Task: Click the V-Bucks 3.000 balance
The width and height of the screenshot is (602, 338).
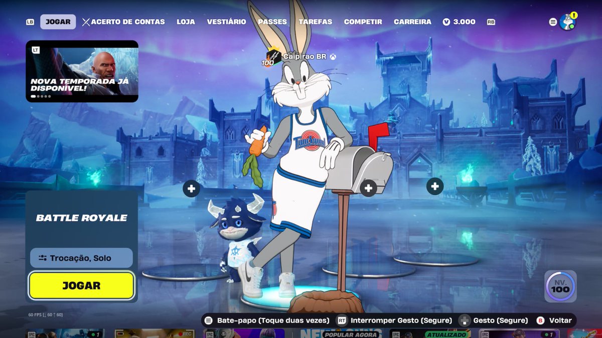Action: (x=459, y=22)
